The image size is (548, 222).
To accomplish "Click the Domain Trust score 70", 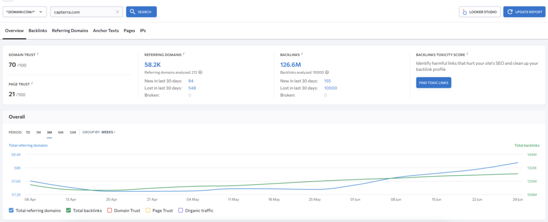I will pyautogui.click(x=12, y=65).
